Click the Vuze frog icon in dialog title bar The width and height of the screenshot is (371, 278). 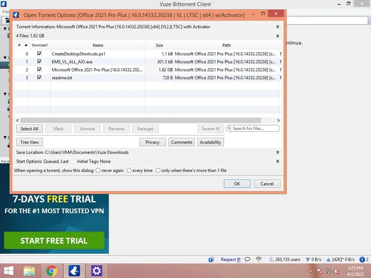coord(16,15)
